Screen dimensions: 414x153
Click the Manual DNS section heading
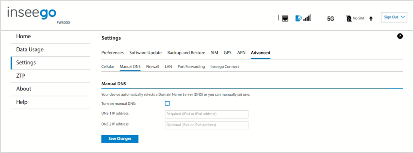114,84
